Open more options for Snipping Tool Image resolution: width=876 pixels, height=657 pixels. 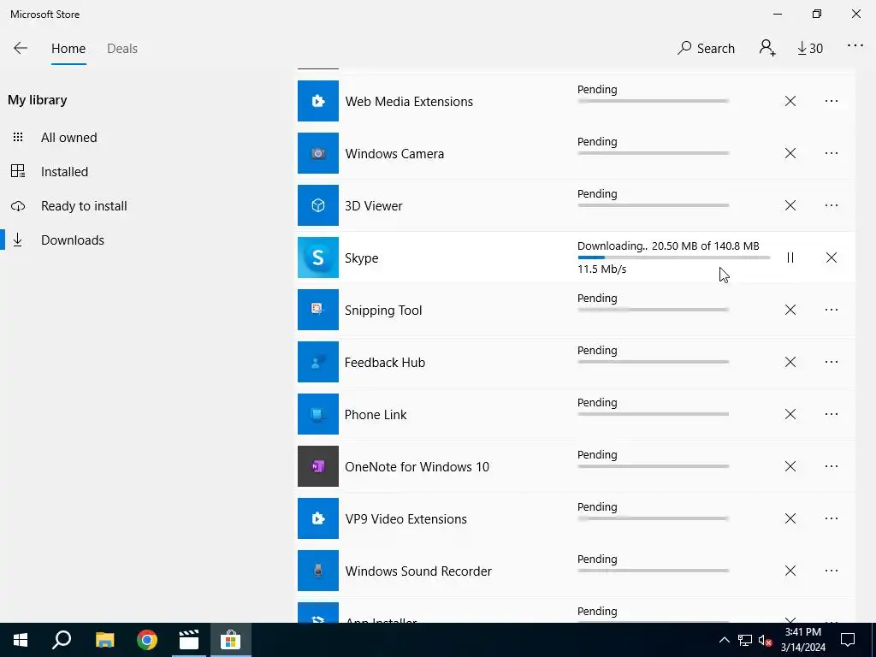pos(832,310)
